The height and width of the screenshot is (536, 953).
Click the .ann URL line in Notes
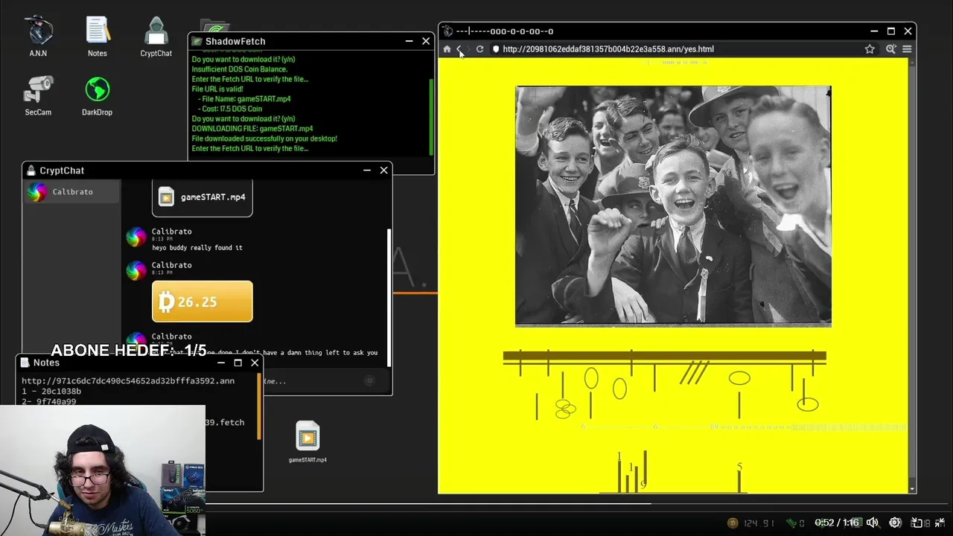128,380
